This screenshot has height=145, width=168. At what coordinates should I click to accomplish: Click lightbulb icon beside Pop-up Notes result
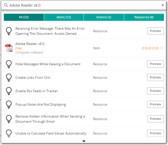(x=9, y=105)
